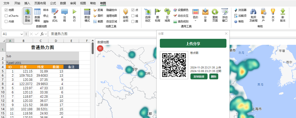Enable the eCharts checkbox
The image size is (296, 118).
(x=6, y=16)
